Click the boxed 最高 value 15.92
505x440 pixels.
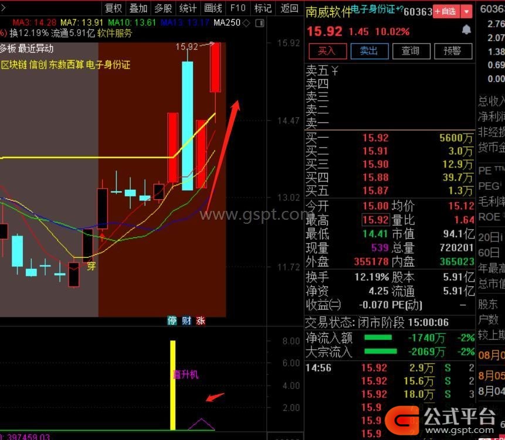pyautogui.click(x=375, y=220)
